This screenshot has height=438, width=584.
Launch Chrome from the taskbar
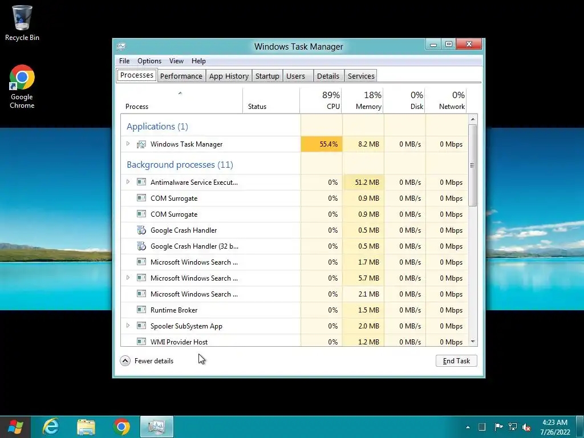[x=121, y=427]
